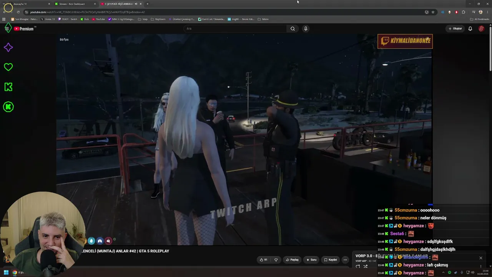The image size is (492, 277).
Task: Open the TEASY - Twitch bookmark
Action: (x=68, y=19)
